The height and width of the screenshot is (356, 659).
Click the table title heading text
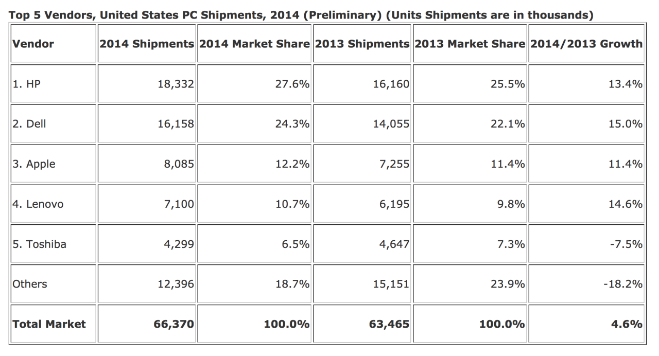point(301,15)
